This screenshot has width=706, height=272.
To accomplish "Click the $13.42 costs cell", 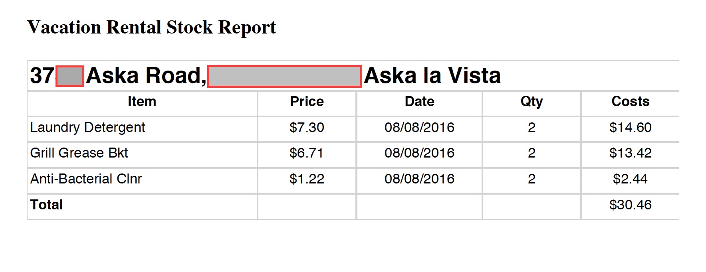I will pyautogui.click(x=630, y=153).
